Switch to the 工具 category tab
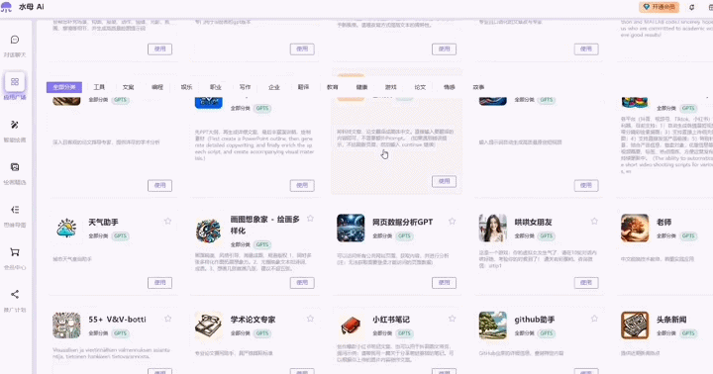Viewport: 713px width, 374px height. pos(99,87)
